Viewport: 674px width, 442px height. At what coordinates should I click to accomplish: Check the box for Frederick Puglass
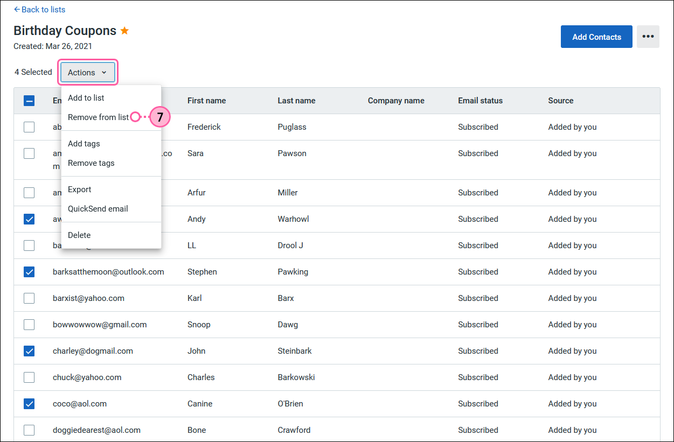(29, 127)
